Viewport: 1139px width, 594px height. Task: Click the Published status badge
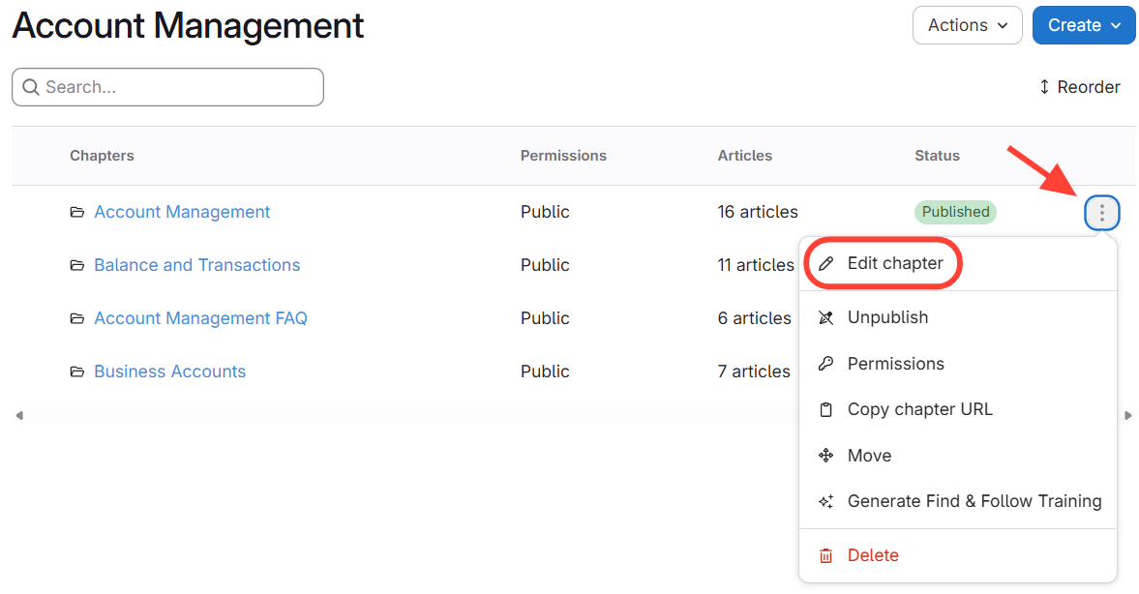(955, 212)
